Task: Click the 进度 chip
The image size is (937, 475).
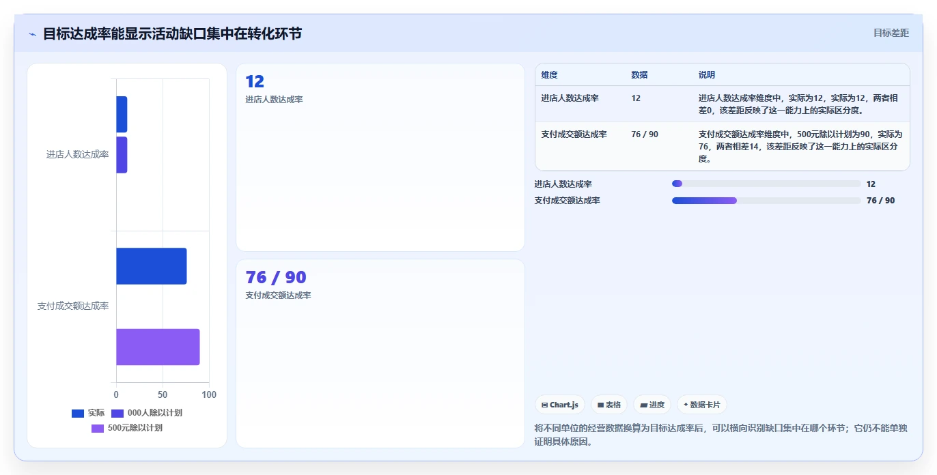Action: [x=652, y=405]
